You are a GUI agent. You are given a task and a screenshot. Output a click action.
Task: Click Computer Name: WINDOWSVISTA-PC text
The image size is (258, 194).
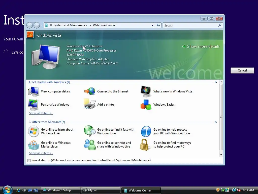(92, 63)
